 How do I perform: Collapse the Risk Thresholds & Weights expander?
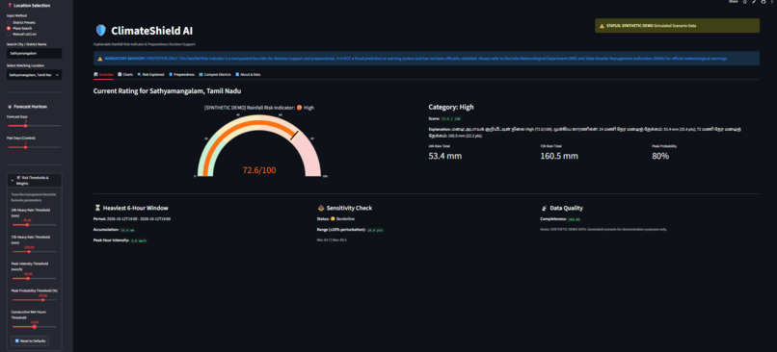[34, 180]
